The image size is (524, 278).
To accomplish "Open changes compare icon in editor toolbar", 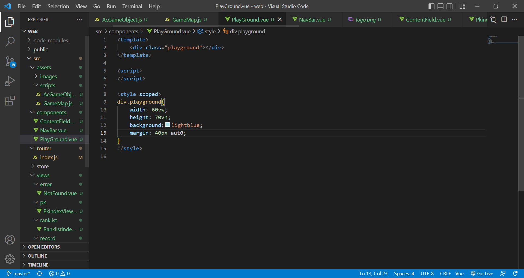I will click(x=493, y=19).
